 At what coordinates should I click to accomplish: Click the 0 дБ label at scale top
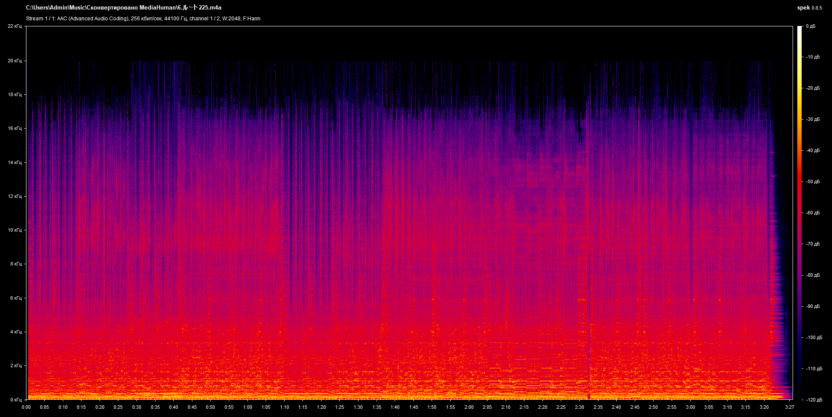point(810,26)
